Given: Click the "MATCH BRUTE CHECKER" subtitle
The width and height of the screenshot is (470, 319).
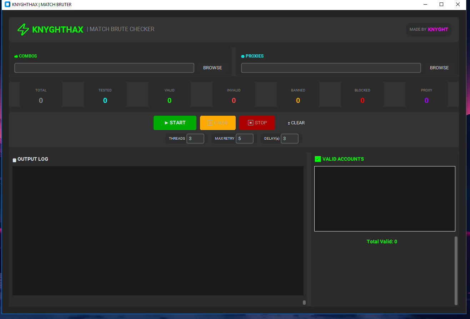Looking at the screenshot, I should 122,29.
